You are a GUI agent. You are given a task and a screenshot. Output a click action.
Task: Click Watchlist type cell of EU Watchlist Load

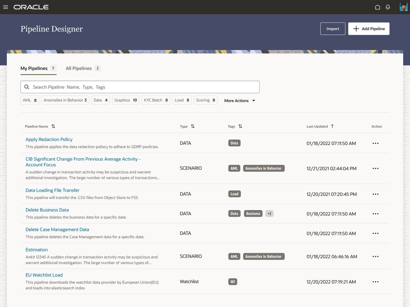(x=189, y=282)
